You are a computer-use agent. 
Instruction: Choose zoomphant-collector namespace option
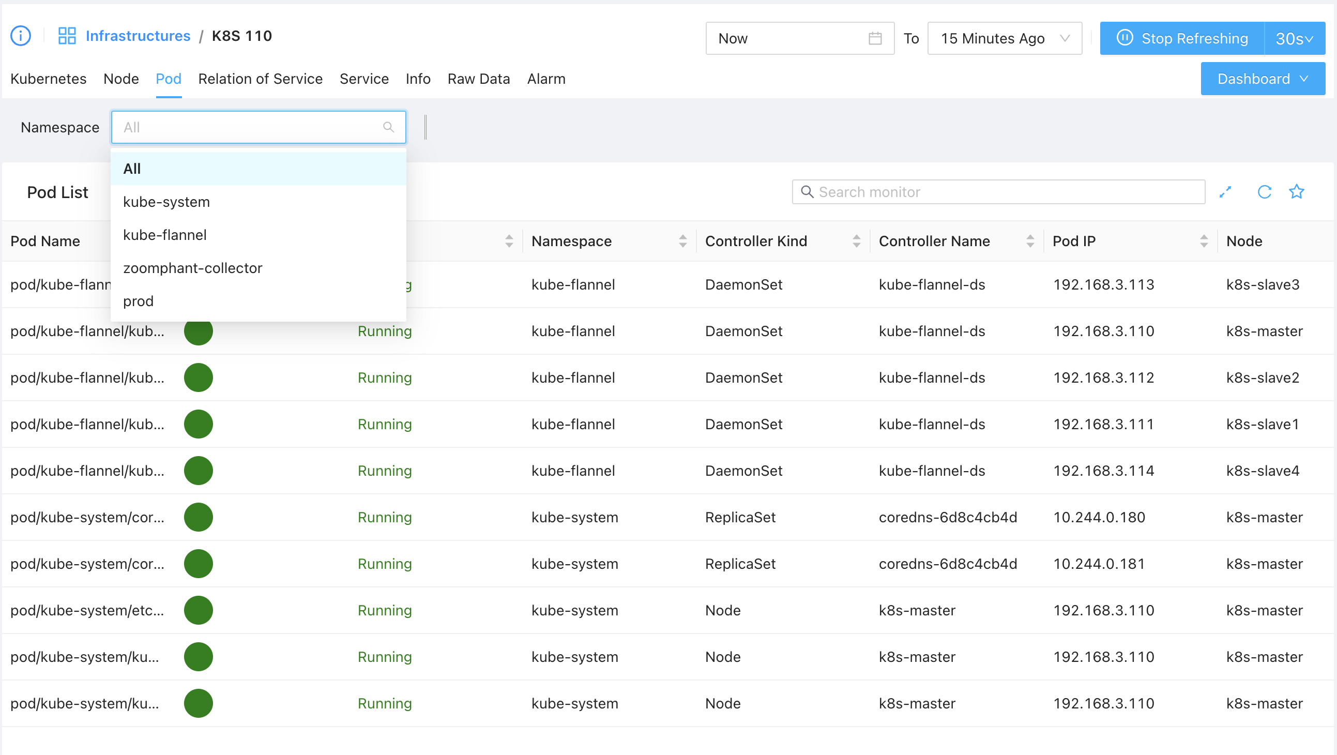(192, 268)
